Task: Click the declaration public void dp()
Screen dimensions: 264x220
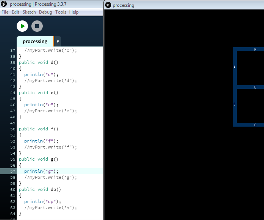Action: [40, 189]
